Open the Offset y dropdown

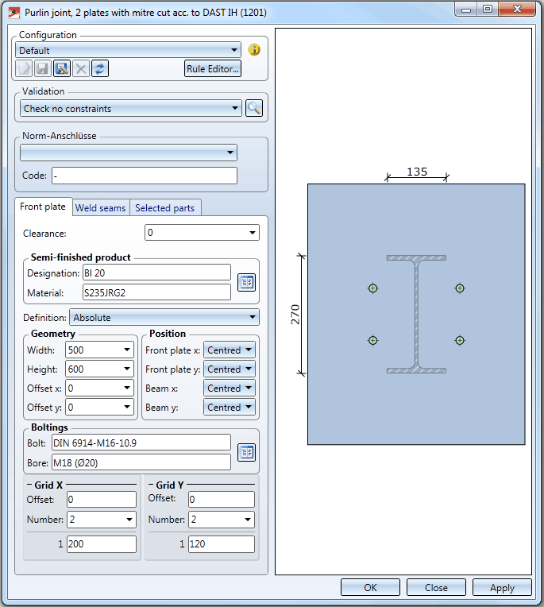[99, 408]
